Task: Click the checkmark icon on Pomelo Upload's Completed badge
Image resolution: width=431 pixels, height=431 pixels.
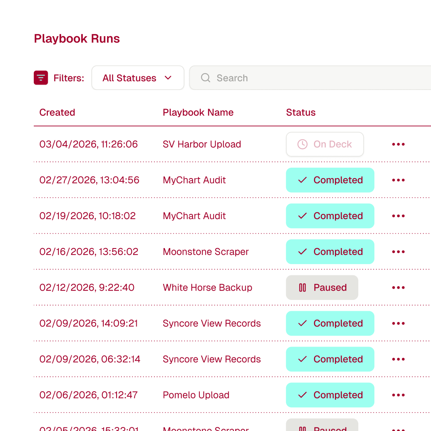Action: point(302,395)
